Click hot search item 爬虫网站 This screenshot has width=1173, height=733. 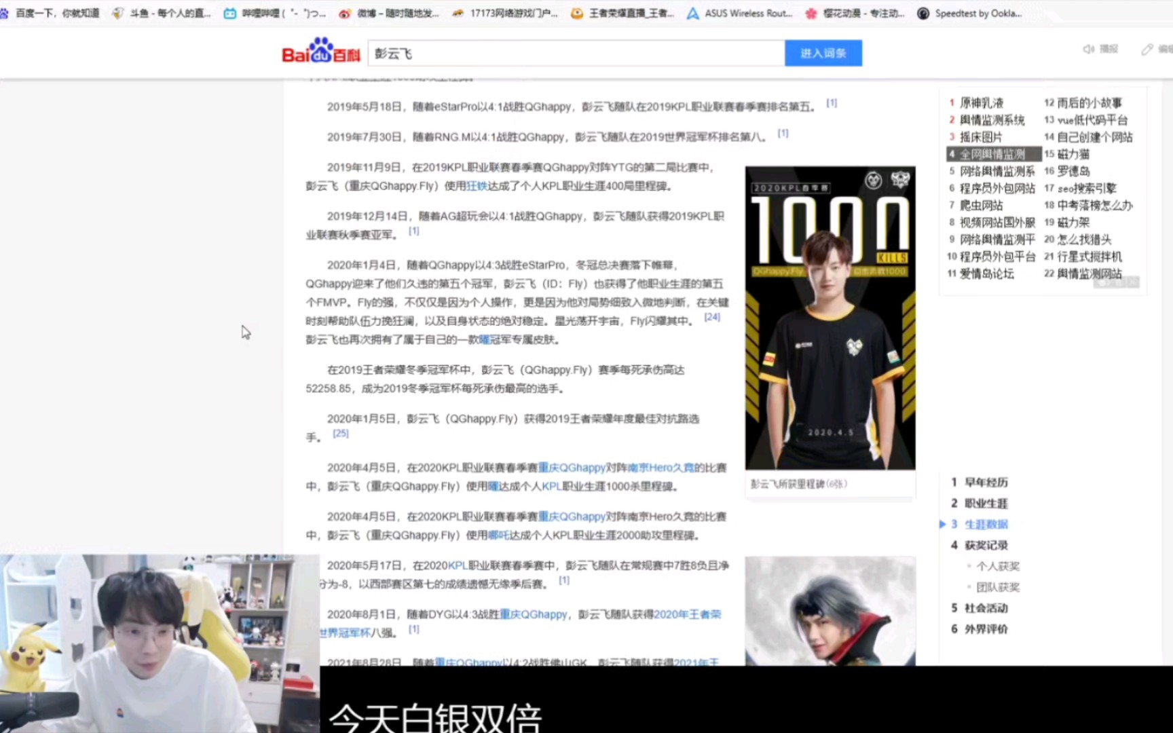click(981, 205)
